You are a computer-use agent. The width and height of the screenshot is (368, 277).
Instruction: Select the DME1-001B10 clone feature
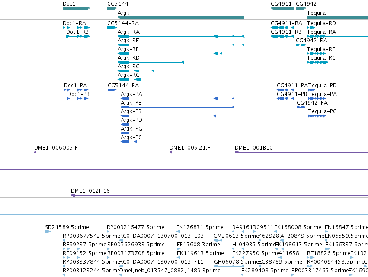pyautogui.click(x=301, y=152)
